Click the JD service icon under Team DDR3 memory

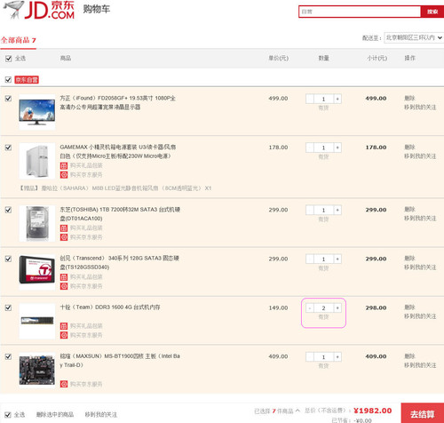pos(64,335)
